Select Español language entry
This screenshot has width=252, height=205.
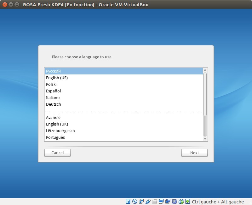[x=123, y=91]
